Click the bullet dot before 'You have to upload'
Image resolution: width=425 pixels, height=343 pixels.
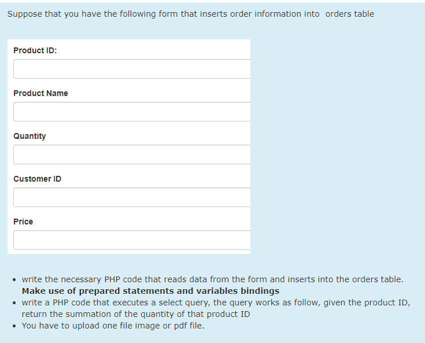[14, 326]
